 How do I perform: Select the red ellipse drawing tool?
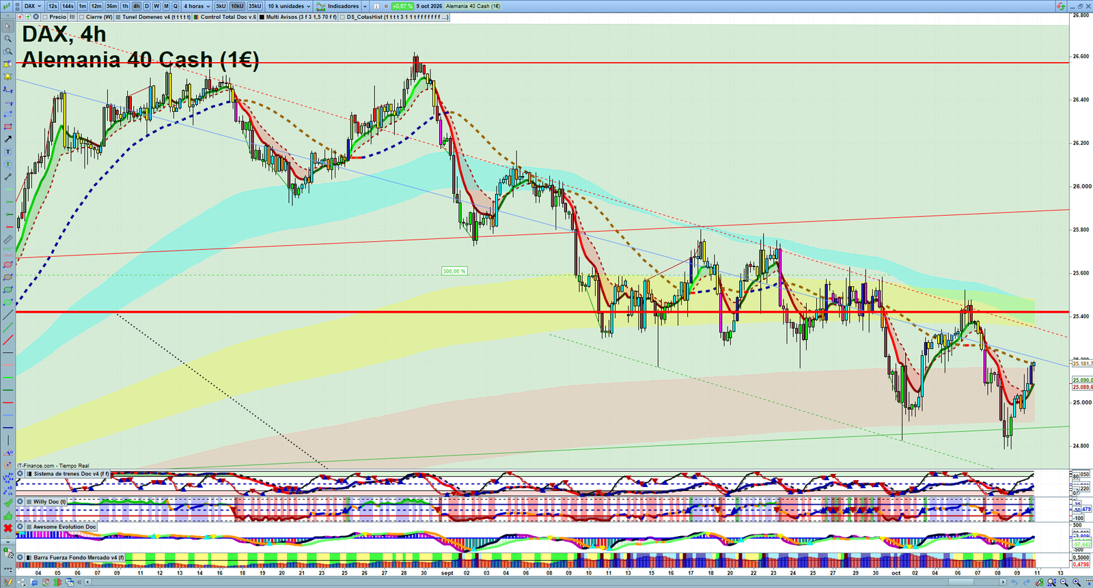8,265
